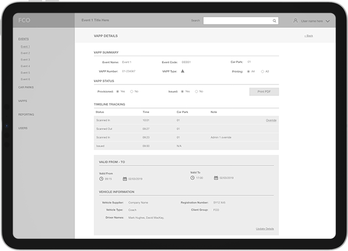The height and width of the screenshot is (251, 348).
Task: Click the Update Details link
Action: tap(265, 228)
